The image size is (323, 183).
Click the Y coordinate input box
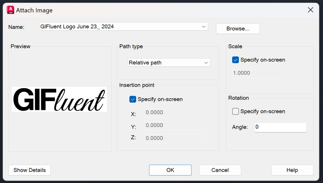[176, 125]
